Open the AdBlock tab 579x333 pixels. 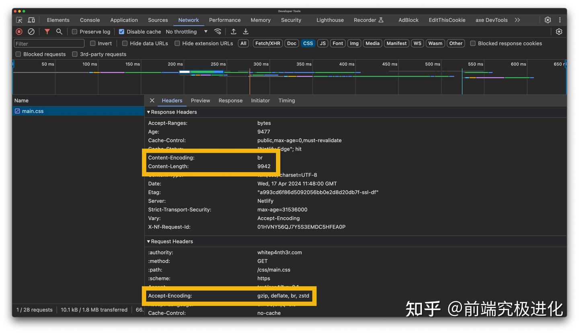(x=409, y=20)
